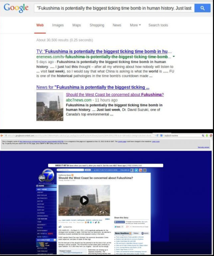Image resolution: width=214 pixels, height=256 pixels.
Task: Click the wayback machine search box
Action: coord(182,136)
